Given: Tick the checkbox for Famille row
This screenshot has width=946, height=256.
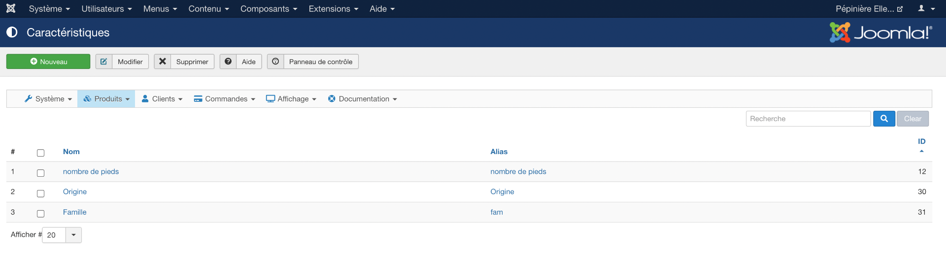Looking at the screenshot, I should 40,213.
